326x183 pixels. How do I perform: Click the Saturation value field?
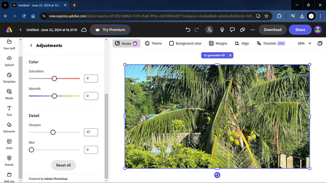click(91, 79)
